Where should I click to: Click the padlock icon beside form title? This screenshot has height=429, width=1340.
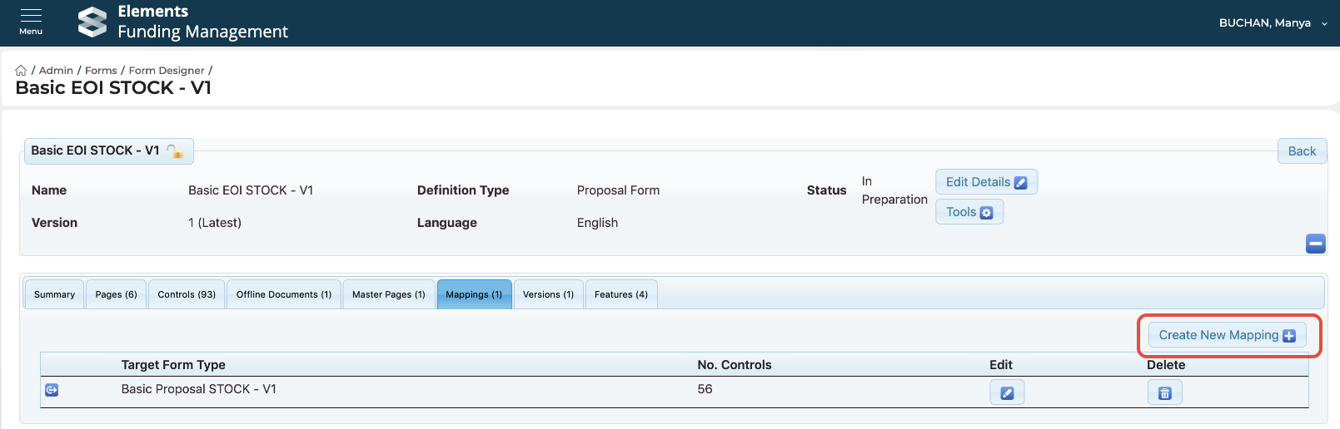[x=175, y=151]
